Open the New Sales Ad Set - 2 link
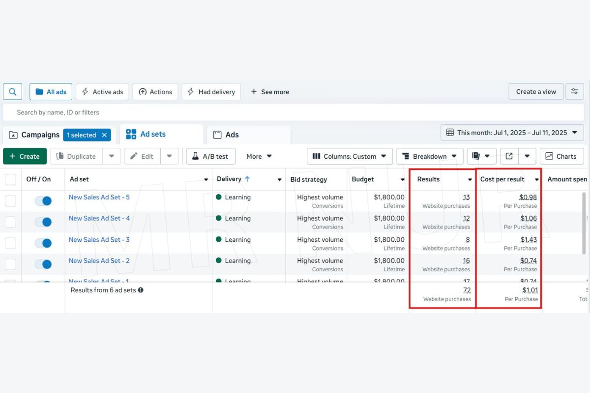The image size is (590, 393). tap(99, 260)
